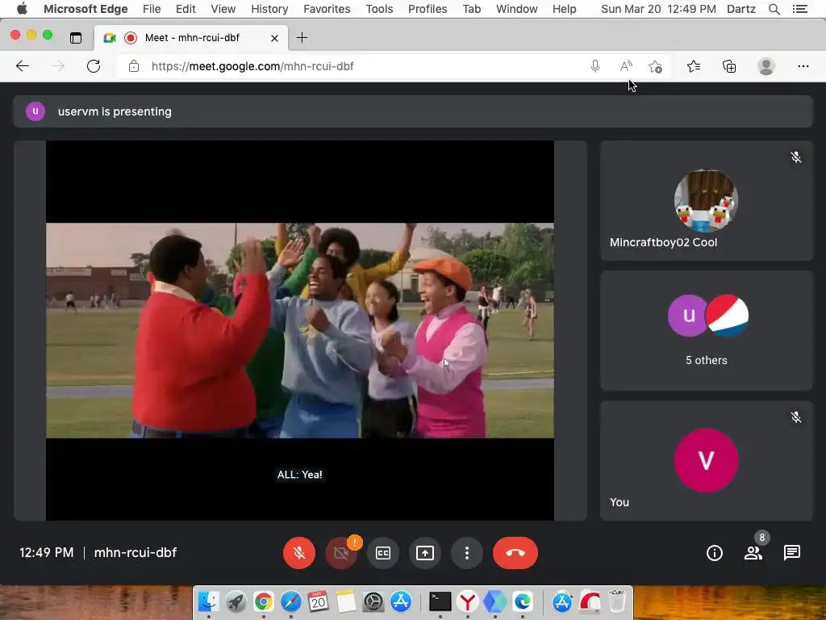This screenshot has width=826, height=620.
Task: Reload the page with refresh icon
Action: [x=94, y=66]
